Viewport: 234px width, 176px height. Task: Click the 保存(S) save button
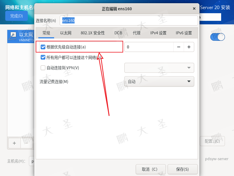[x=183, y=169]
